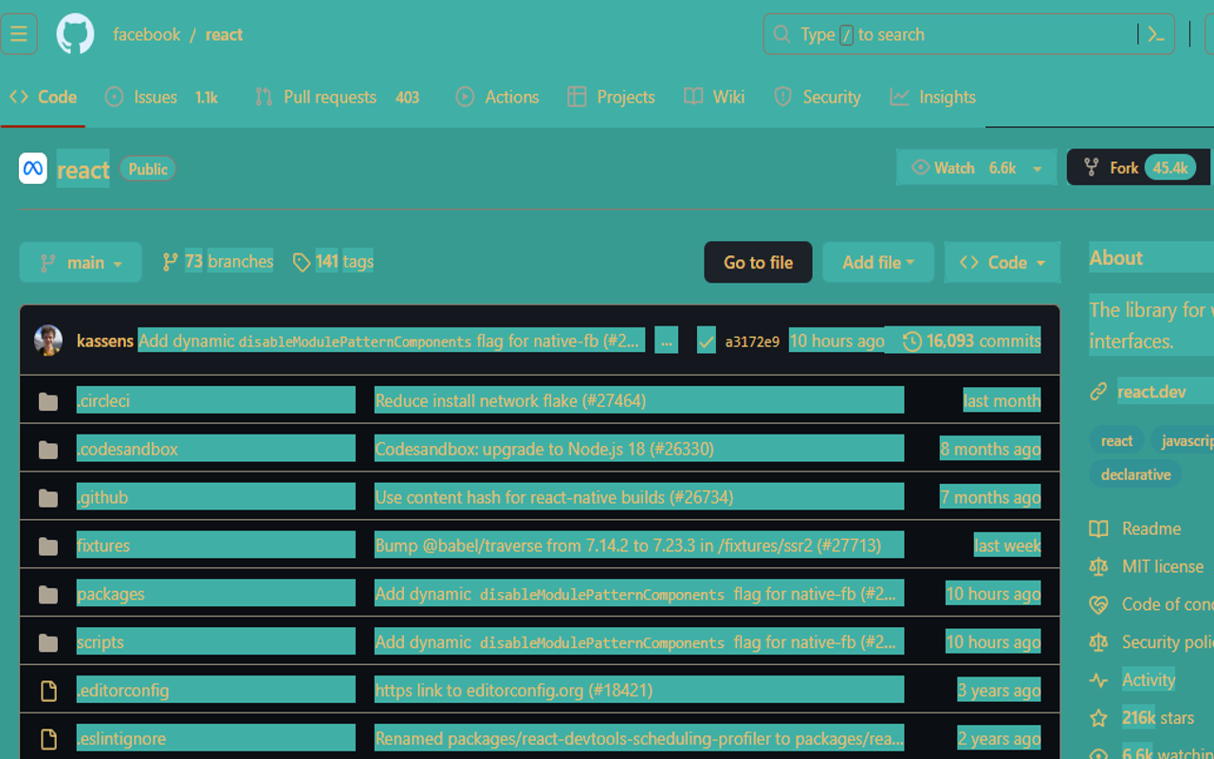The width and height of the screenshot is (1214, 759).
Task: Open the green Code clone dropdown
Action: point(1002,262)
